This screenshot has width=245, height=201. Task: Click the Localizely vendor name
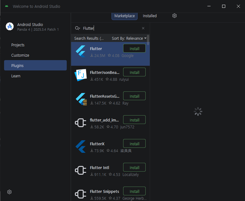pos(130,175)
